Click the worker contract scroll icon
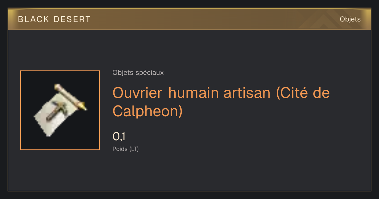This screenshot has width=379, height=199. pyautogui.click(x=60, y=110)
